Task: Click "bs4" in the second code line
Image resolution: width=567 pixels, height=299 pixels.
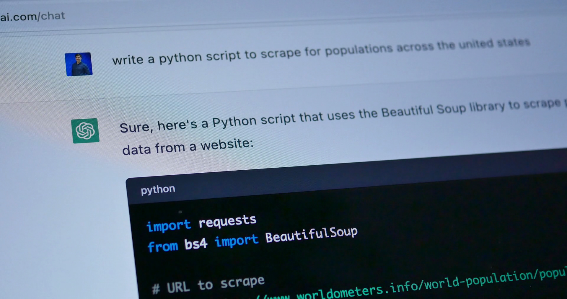Action: (x=196, y=244)
